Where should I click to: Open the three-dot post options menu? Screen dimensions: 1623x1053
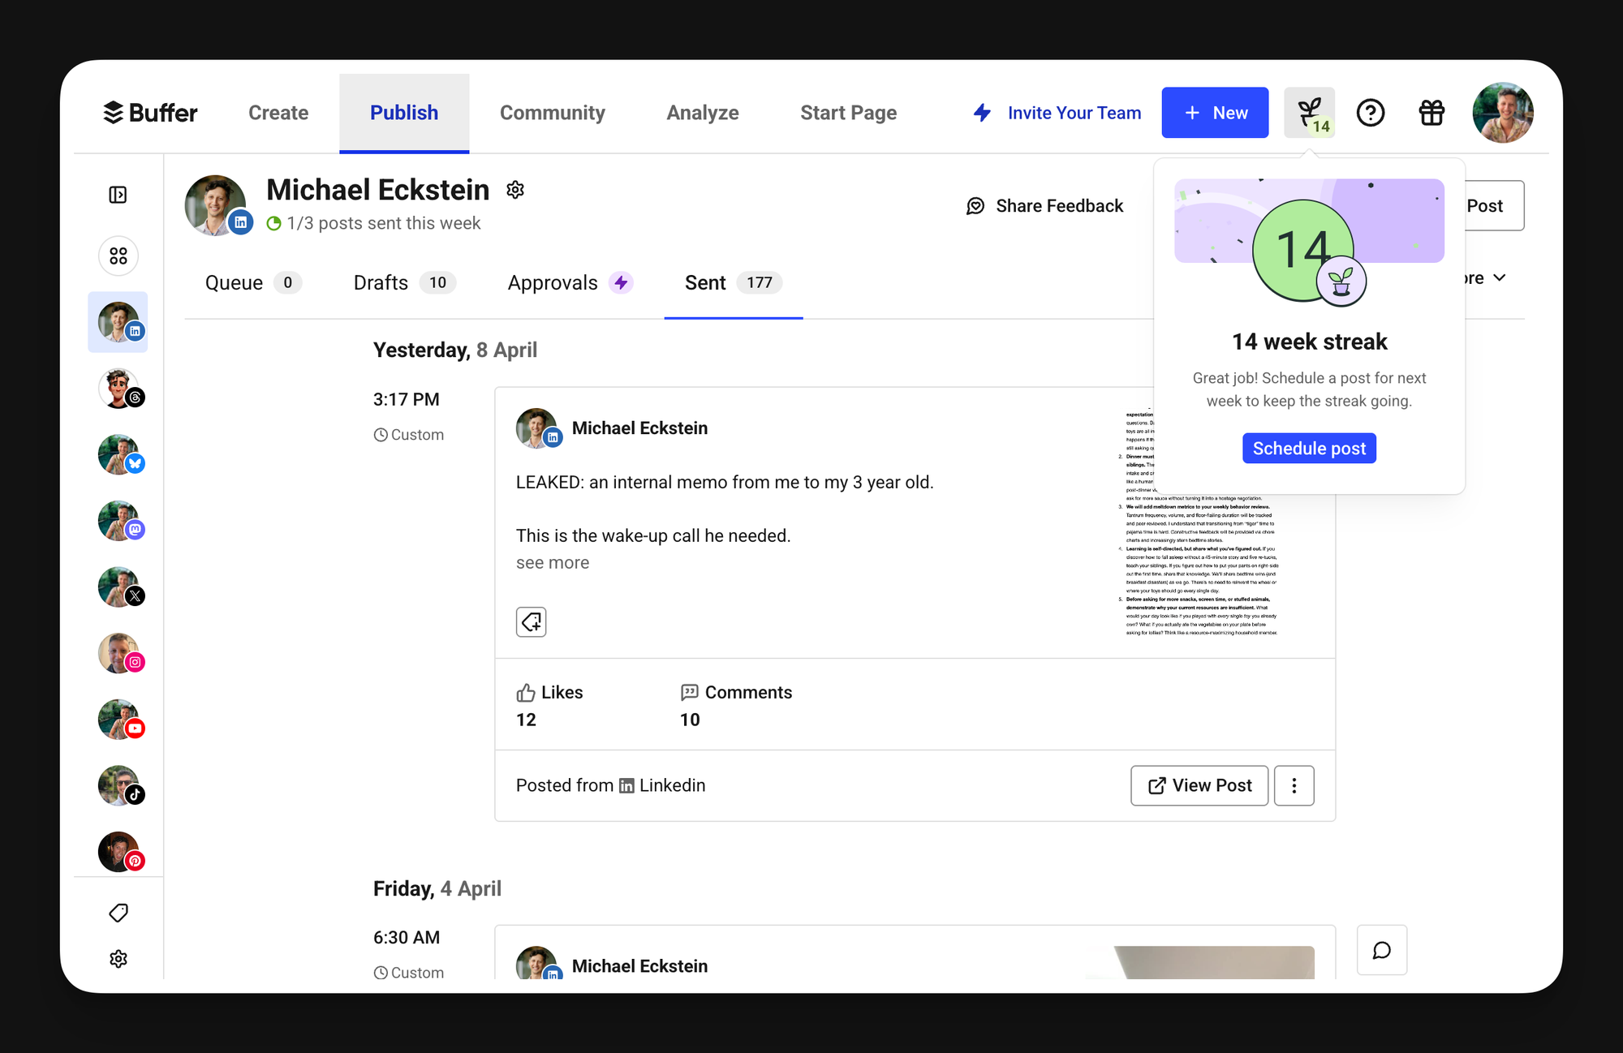1294,785
